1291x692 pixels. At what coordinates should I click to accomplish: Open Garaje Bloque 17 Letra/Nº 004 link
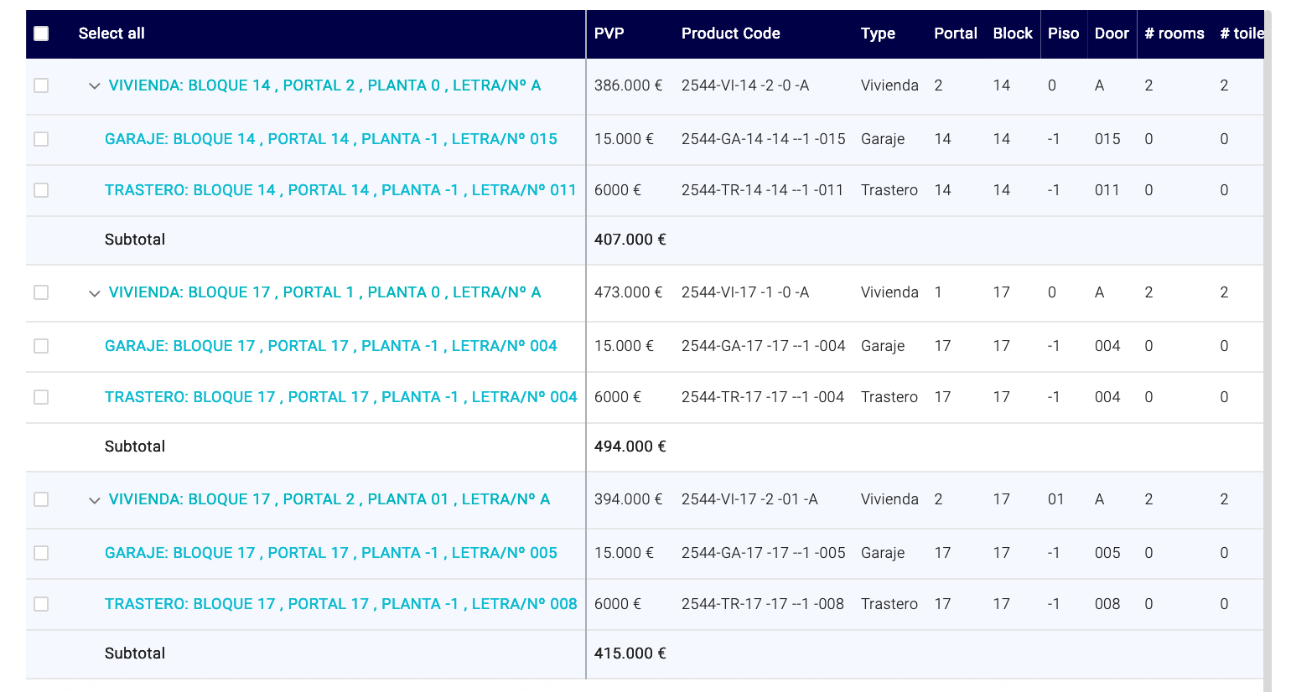[330, 346]
